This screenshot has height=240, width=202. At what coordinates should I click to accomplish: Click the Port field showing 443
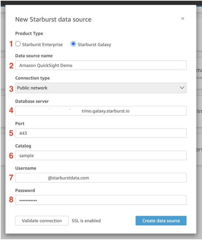pyautogui.click(x=101, y=133)
